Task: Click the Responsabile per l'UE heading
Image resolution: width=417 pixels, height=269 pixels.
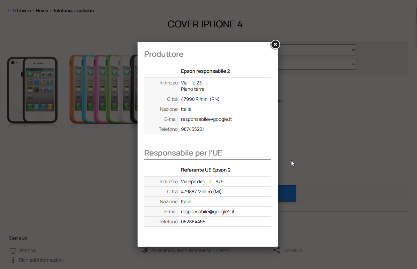Action: click(183, 153)
